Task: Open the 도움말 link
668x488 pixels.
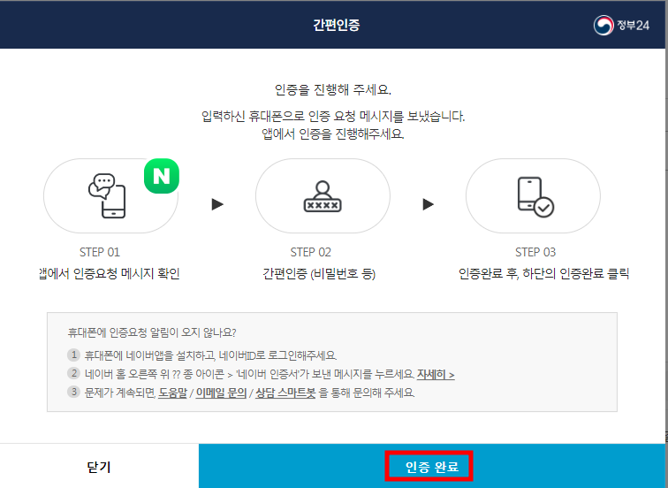Action: pyautogui.click(x=172, y=393)
